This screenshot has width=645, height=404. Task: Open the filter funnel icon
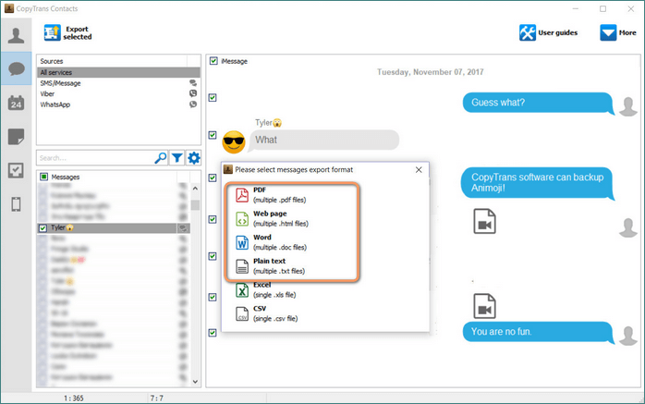click(x=177, y=158)
